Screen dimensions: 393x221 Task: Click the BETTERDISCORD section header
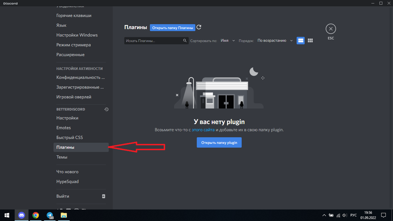[x=71, y=109]
